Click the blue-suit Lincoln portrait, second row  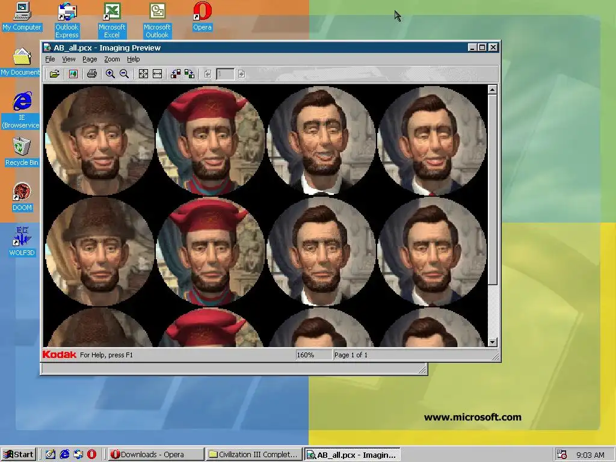432,251
